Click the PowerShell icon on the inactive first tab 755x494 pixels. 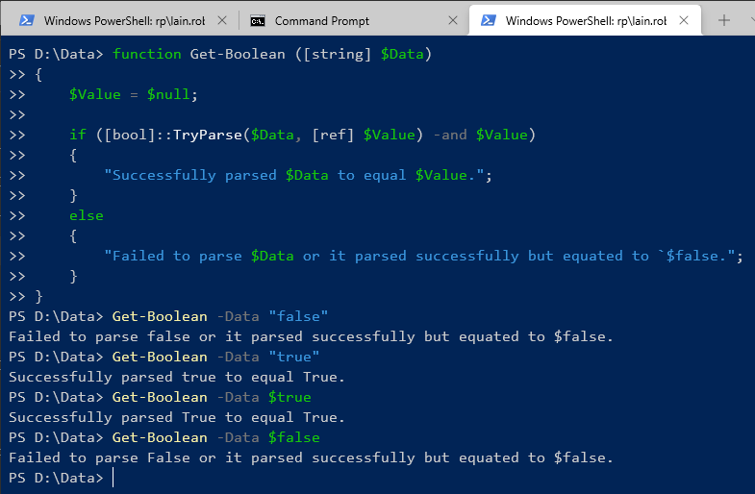point(26,21)
